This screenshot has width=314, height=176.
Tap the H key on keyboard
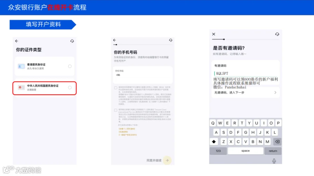point(253,132)
